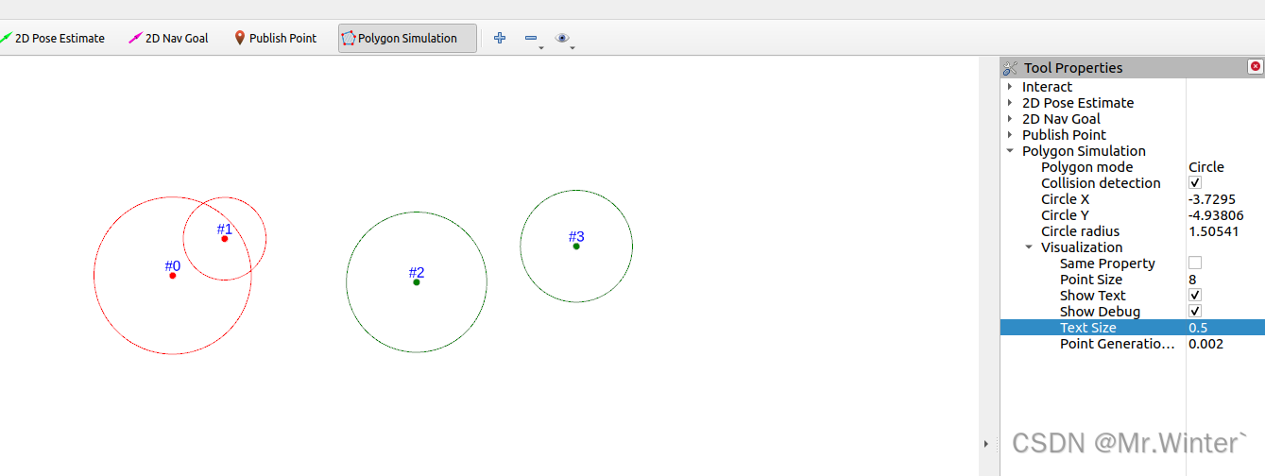Select the Circle Y property label
Viewport: 1265px width, 476px height.
[1065, 215]
